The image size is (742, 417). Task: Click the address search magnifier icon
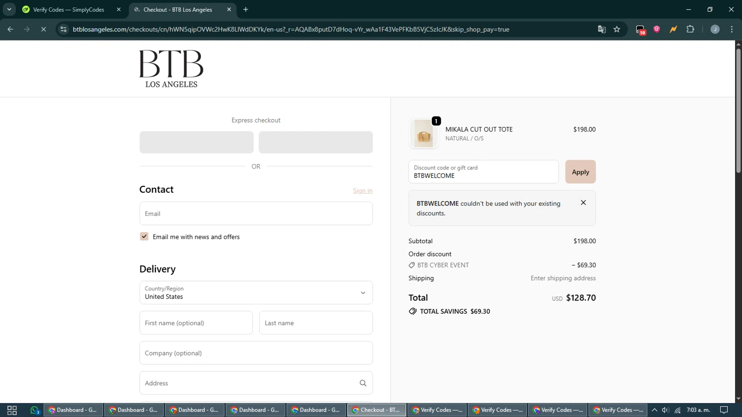(x=363, y=383)
